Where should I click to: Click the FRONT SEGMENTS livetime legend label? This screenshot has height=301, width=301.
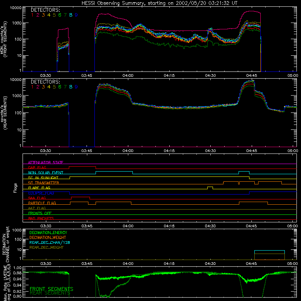pyautogui.click(x=51, y=289)
